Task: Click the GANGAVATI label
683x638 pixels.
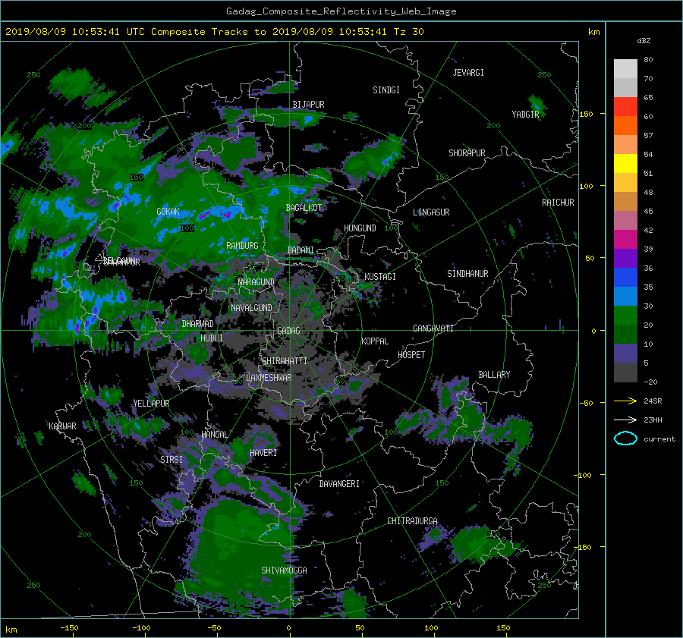Action: coord(433,328)
